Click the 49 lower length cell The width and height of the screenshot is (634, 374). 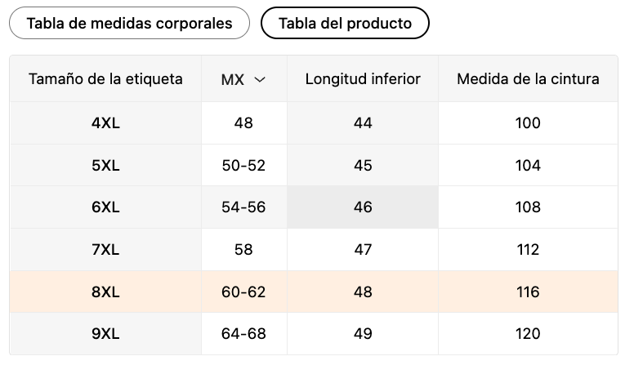[x=363, y=334]
